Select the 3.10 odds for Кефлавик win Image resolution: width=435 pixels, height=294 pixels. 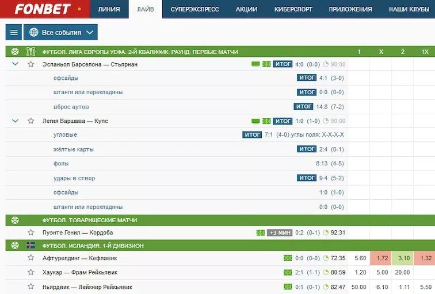pos(404,258)
